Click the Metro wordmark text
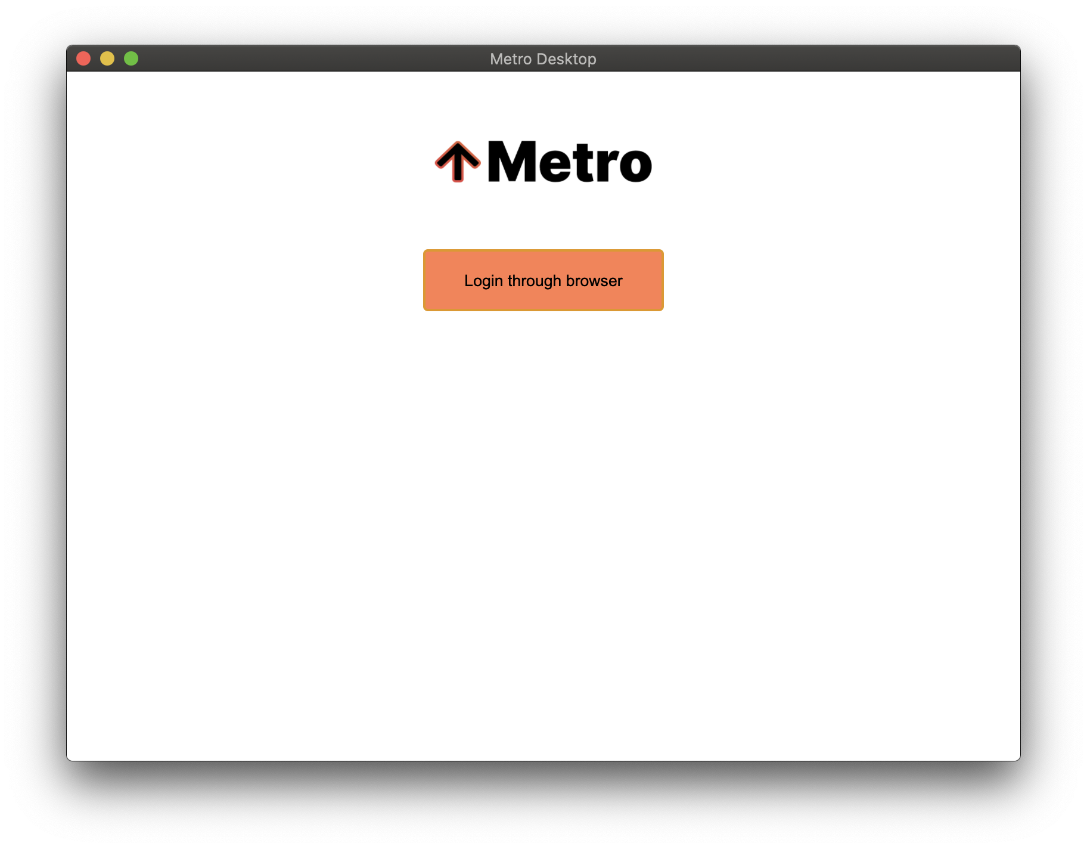 (570, 162)
